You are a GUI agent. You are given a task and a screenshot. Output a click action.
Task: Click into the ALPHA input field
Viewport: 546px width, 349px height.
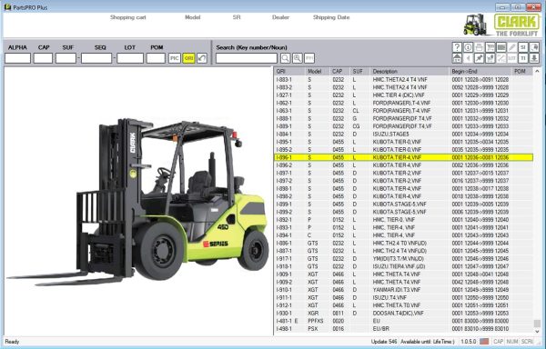[x=18, y=58]
